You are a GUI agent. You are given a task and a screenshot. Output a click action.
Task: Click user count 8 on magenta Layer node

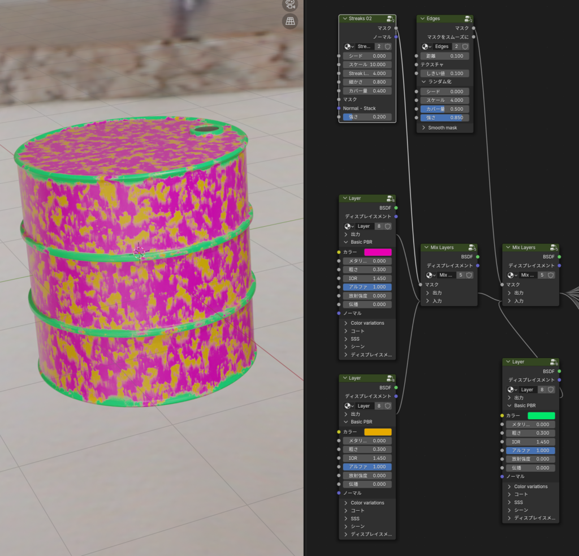(x=379, y=226)
